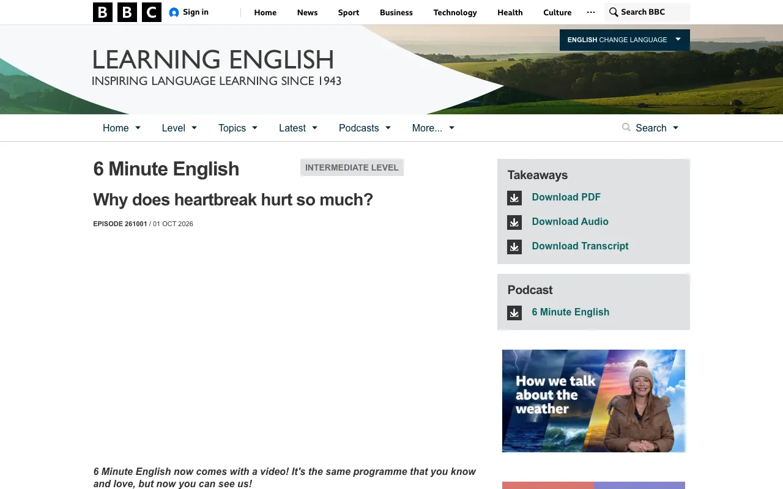Image resolution: width=783 pixels, height=489 pixels.
Task: Click the BBC logo blocks
Action: [x=127, y=12]
